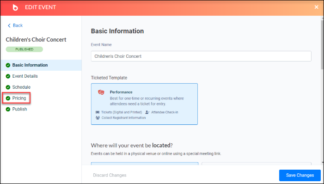This screenshot has width=324, height=184.
Task: Click the Ticketed Template label
Action: click(109, 78)
